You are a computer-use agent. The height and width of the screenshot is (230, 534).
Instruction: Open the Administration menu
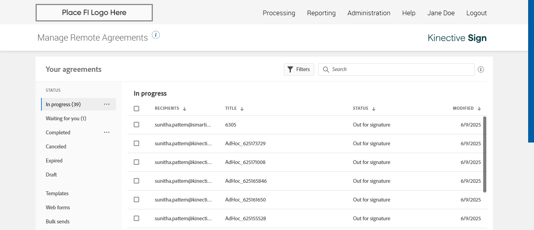tap(369, 13)
